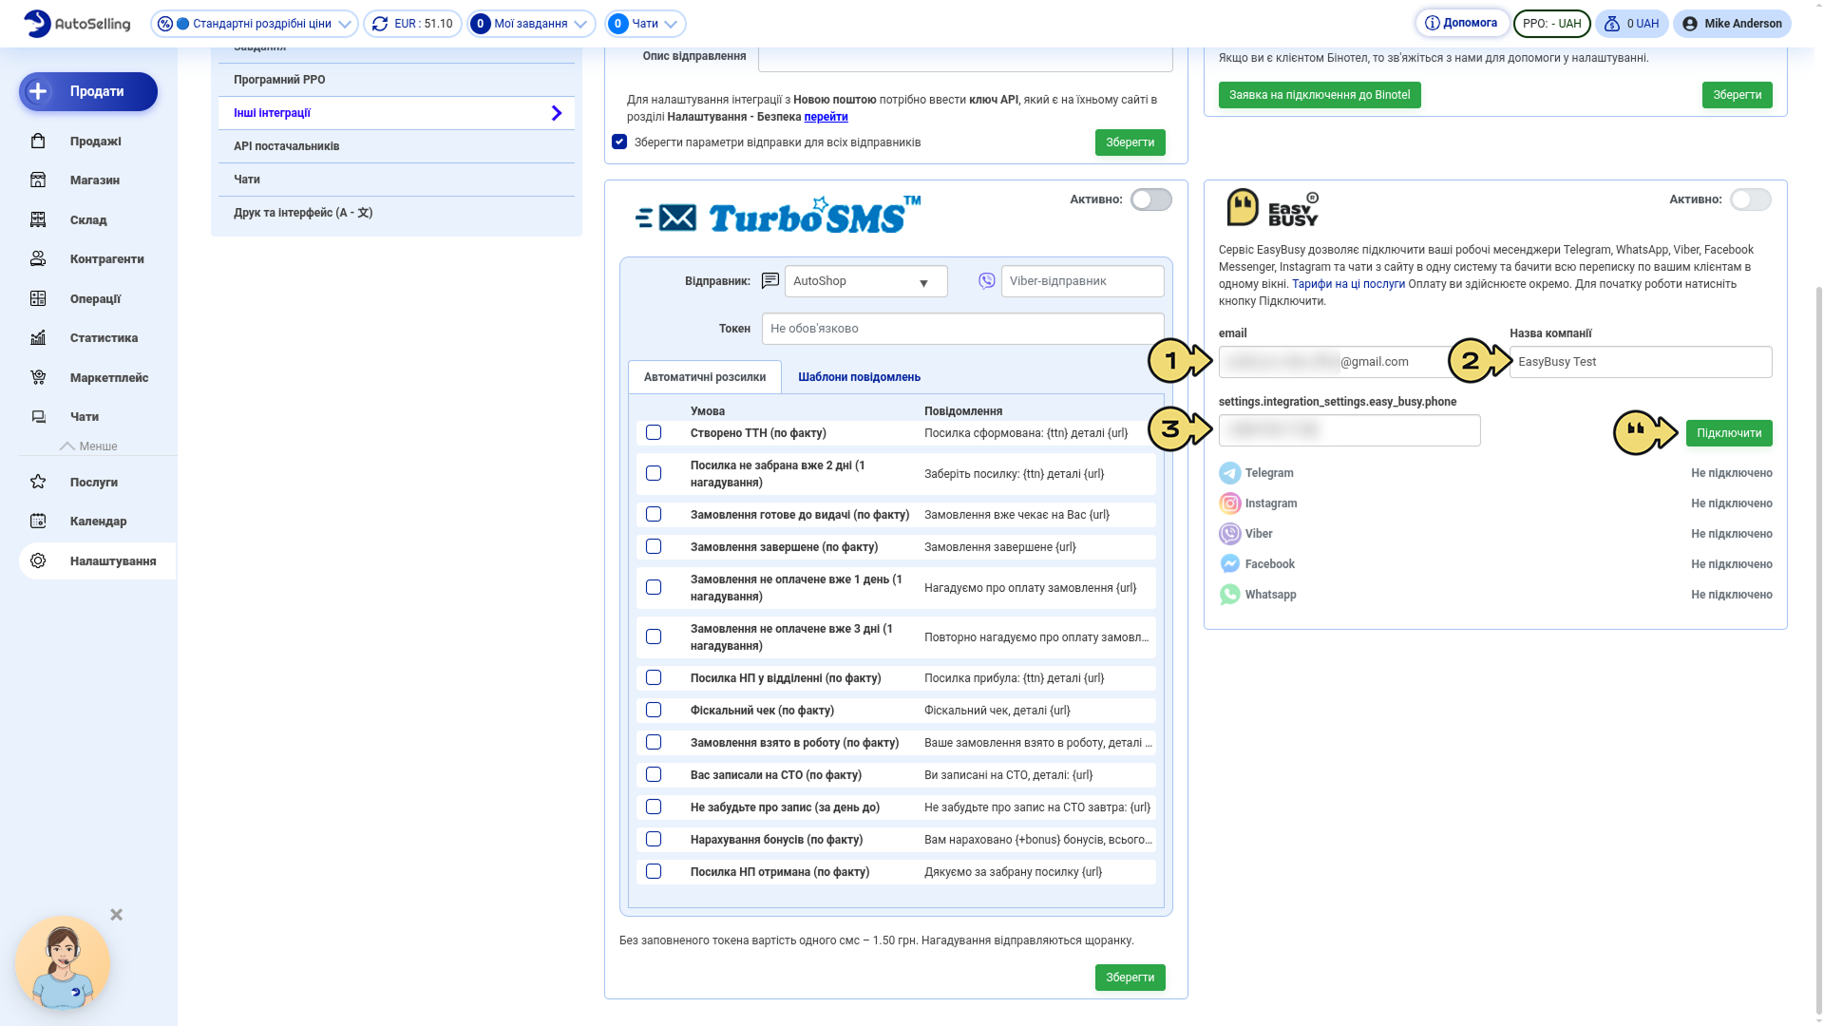Image resolution: width=1824 pixels, height=1026 pixels.
Task: Click the Календар calendar icon
Action: [x=38, y=522]
